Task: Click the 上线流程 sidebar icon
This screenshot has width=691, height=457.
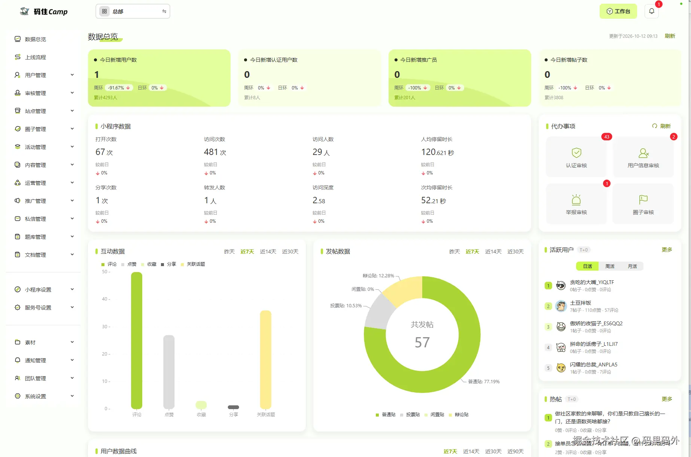Action: click(x=18, y=57)
